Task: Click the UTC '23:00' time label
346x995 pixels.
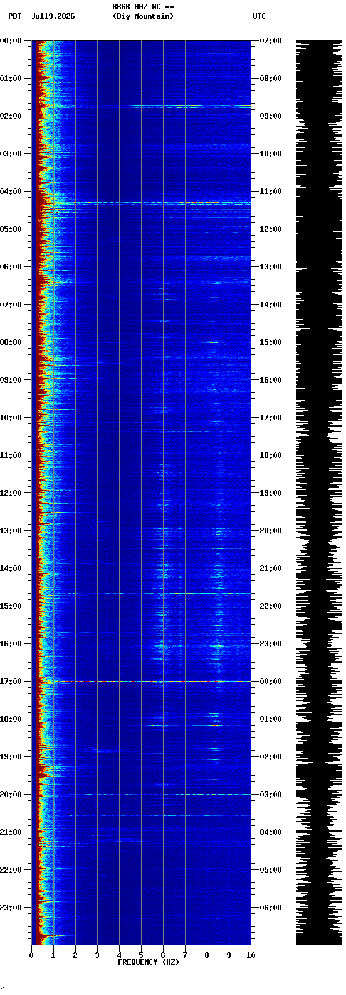Action: pyautogui.click(x=271, y=644)
